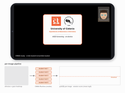Click the circular Studium Generale seal
The width and height of the screenshot is (125, 93).
pyautogui.click(x=69, y=21)
